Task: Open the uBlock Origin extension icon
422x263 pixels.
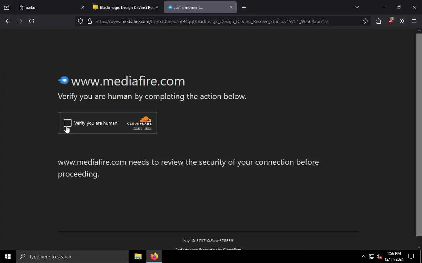Action: point(390,21)
